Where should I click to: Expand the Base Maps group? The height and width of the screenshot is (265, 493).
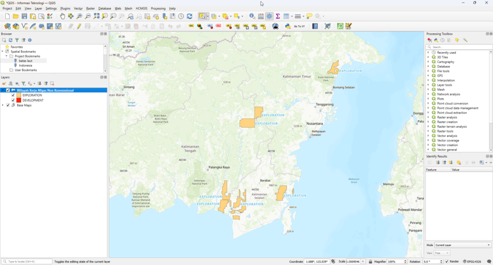[x=3, y=105]
